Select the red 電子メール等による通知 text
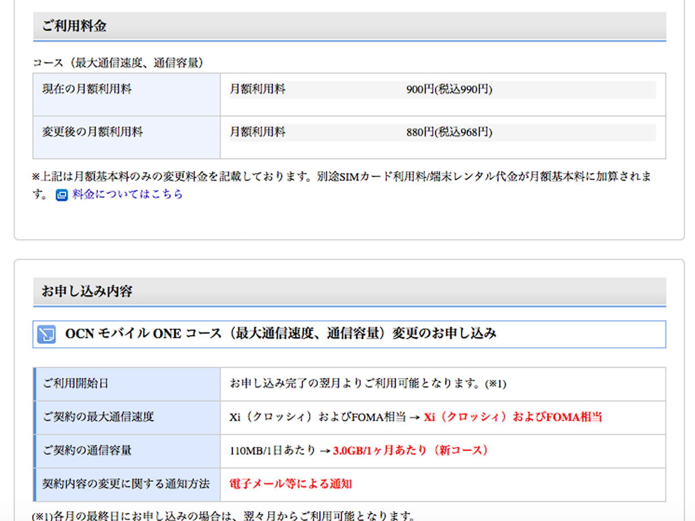 point(291,485)
